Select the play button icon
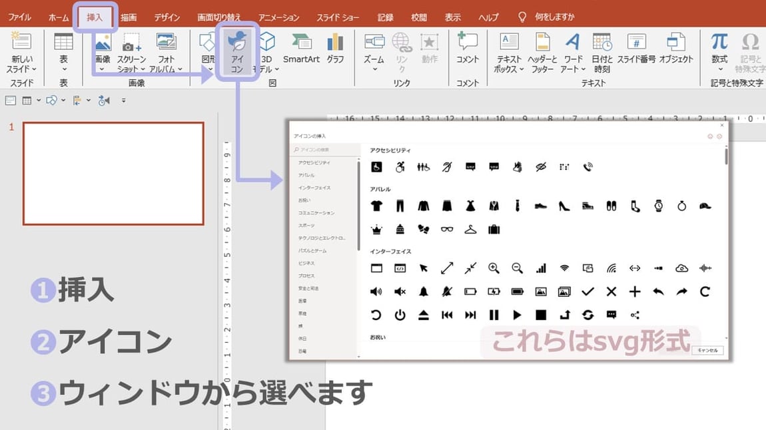 pyautogui.click(x=517, y=315)
